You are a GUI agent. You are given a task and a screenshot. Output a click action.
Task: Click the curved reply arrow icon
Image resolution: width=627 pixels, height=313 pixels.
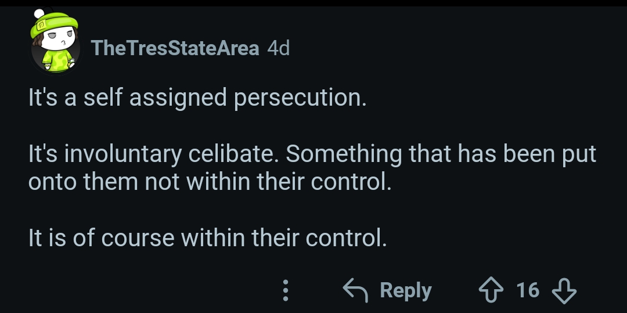(356, 289)
